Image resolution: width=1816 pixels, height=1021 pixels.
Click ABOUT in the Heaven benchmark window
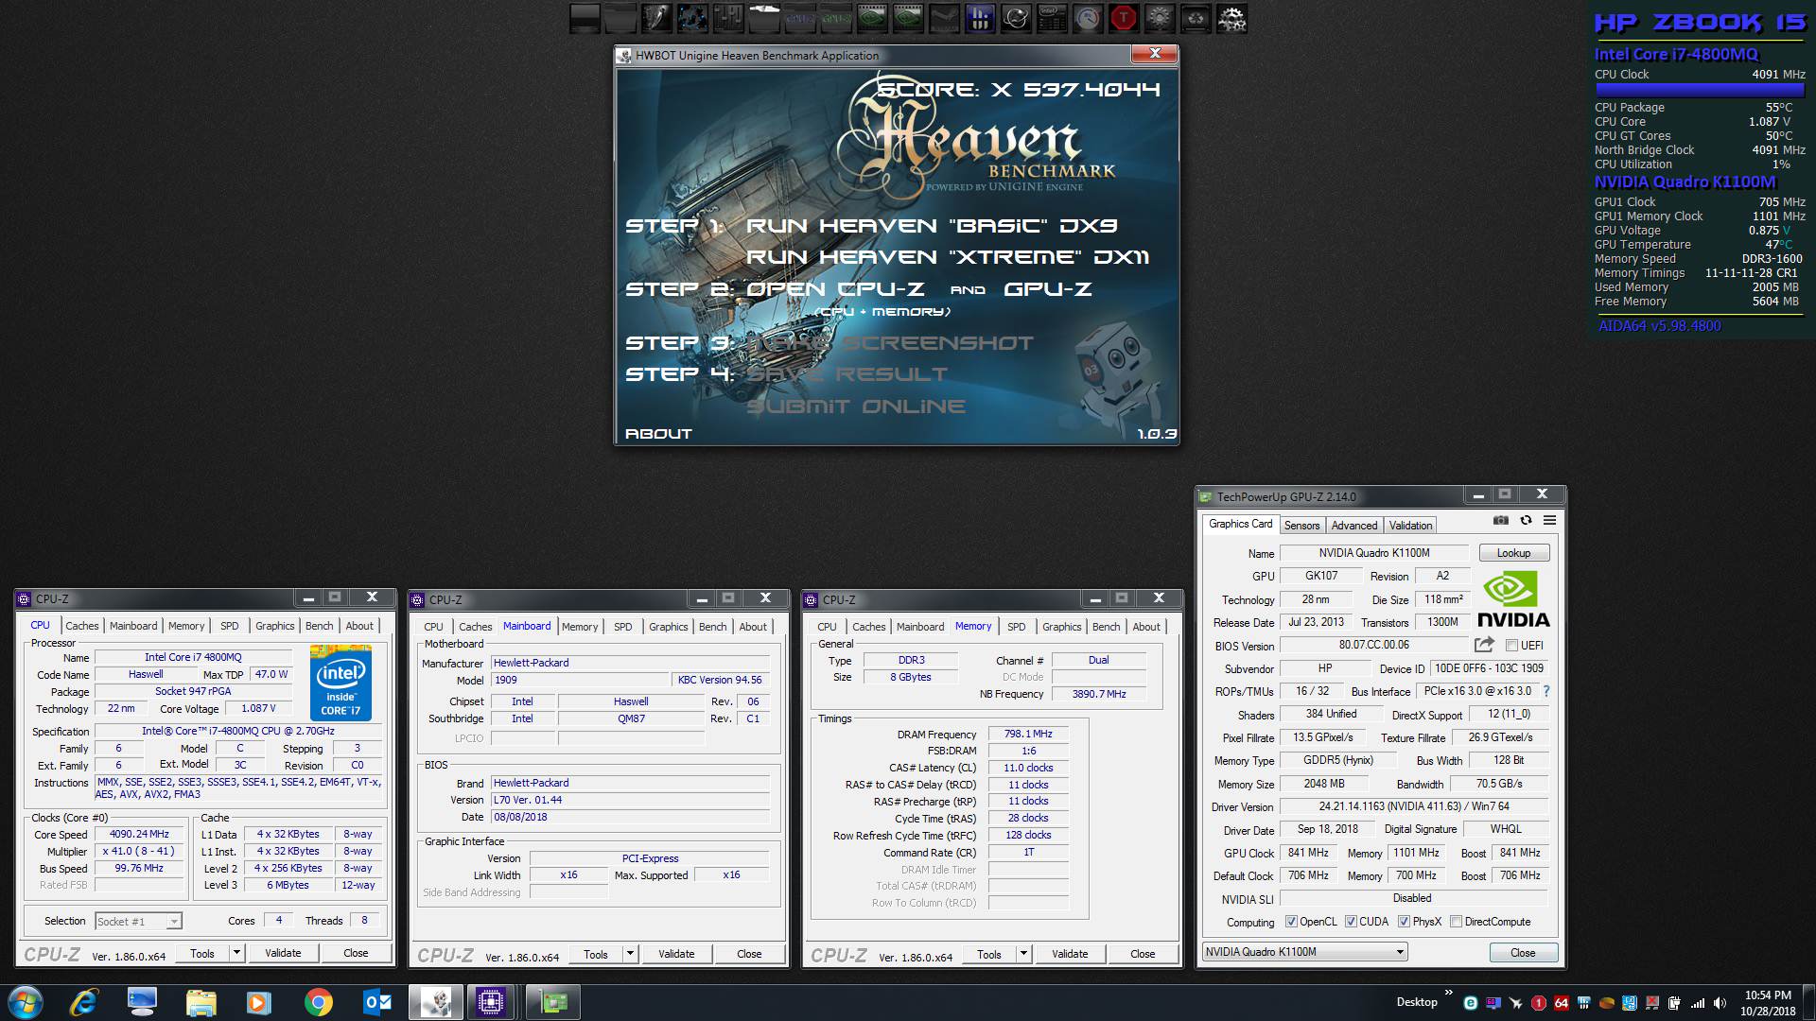tap(658, 434)
